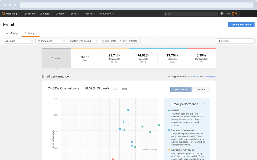Click the Create new email button

[x=241, y=24]
